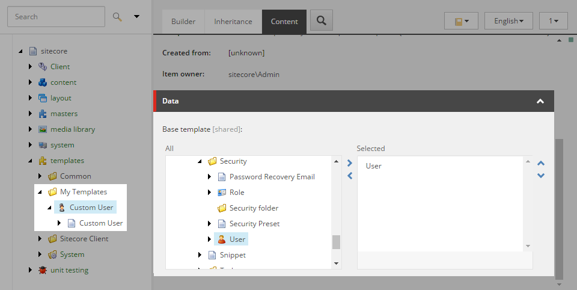Select the Security folder item

tap(254, 208)
